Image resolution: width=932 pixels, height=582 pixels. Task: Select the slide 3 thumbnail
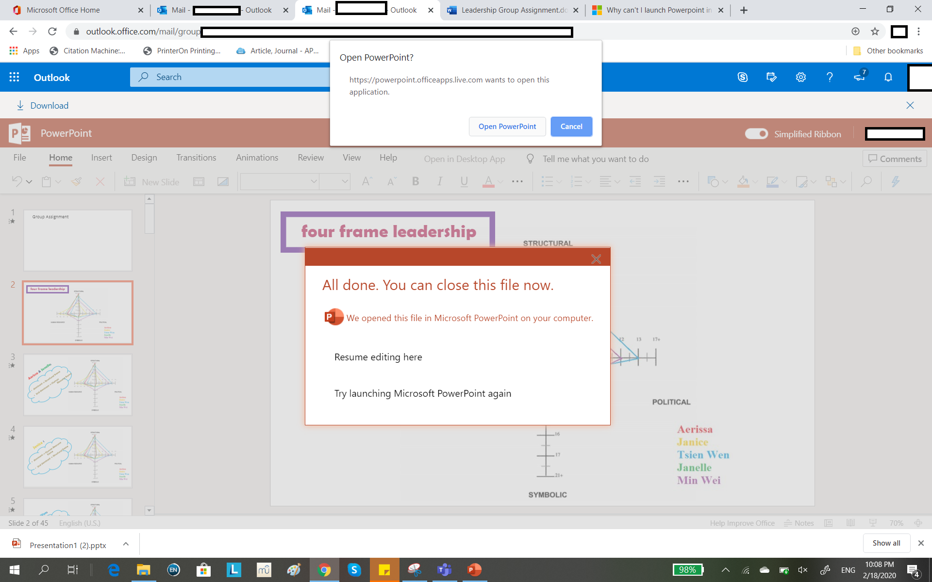78,385
